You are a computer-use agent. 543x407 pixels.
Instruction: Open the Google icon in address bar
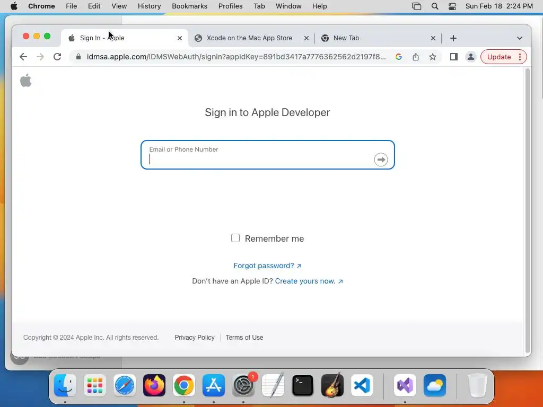tap(399, 57)
